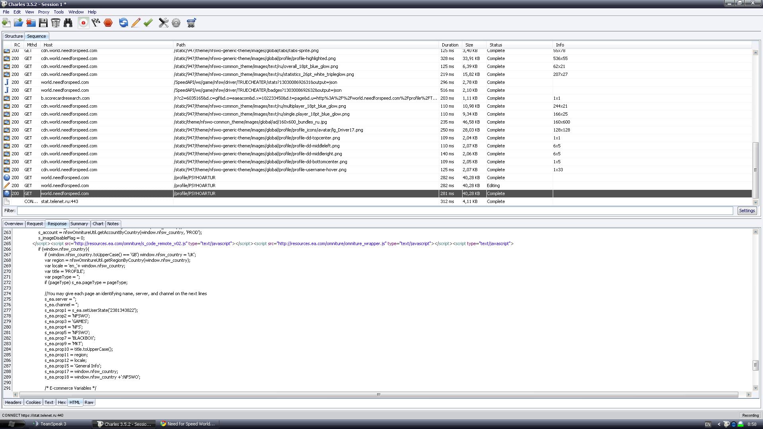Toggle throttling with the checkered flag icon
763x429 pixels.
[96, 23]
